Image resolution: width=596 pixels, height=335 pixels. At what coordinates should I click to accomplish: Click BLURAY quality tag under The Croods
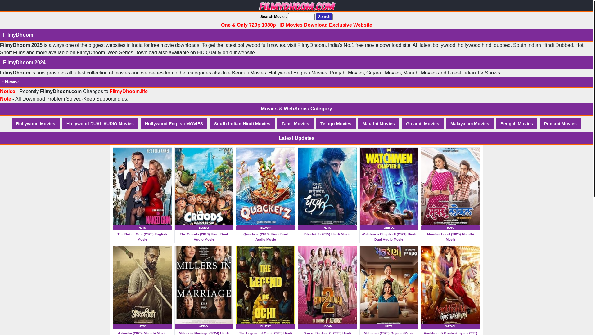pos(204,228)
